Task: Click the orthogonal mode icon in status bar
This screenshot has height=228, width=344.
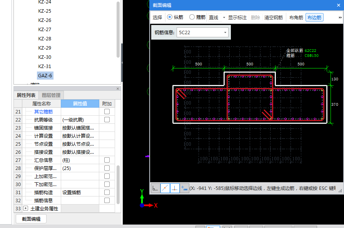Action: point(155,188)
